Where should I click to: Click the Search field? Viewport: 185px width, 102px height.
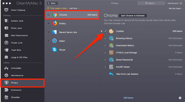(x=151, y=3)
